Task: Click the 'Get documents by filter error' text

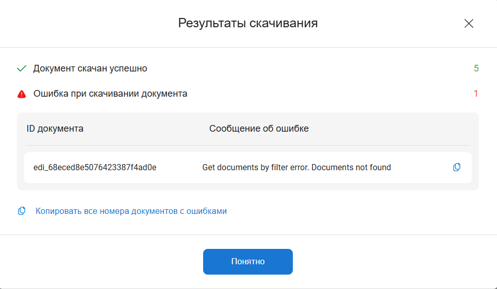Action: coord(256,167)
